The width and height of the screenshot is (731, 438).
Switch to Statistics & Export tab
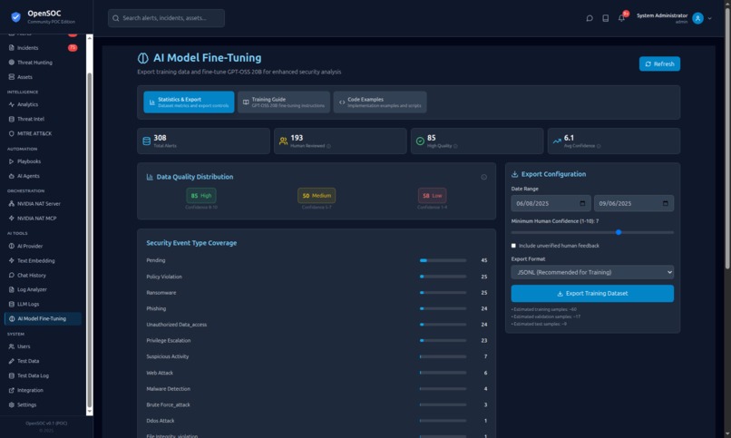tap(189, 102)
